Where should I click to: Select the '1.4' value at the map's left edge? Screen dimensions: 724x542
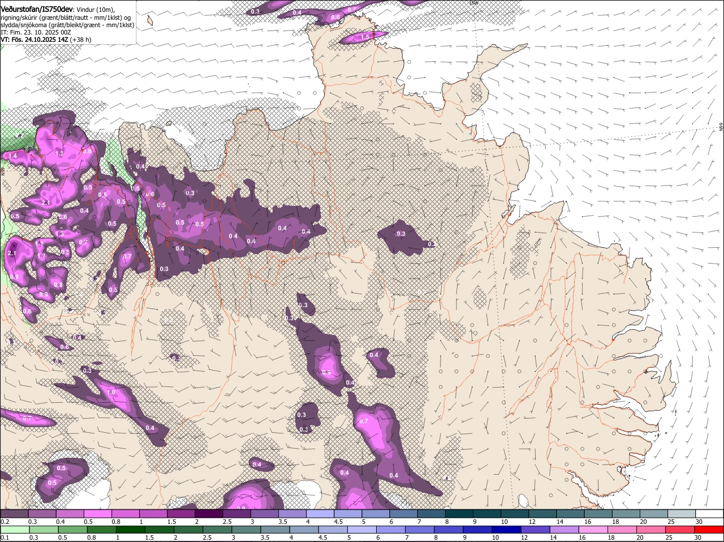[12, 155]
